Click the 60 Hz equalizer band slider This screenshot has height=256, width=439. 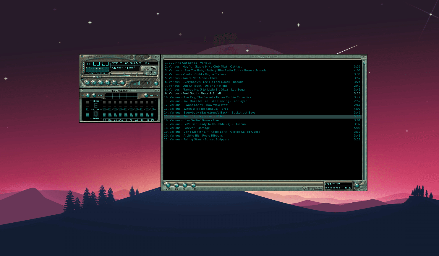pyautogui.click(x=104, y=109)
